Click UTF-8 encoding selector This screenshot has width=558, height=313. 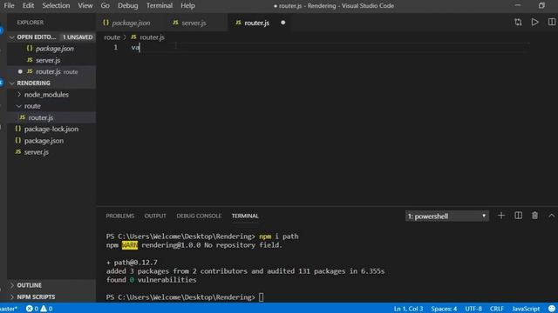coord(473,309)
